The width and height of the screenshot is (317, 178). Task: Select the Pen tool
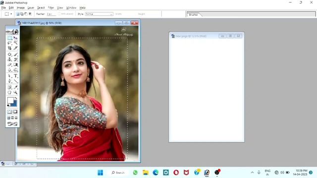click(x=9, y=81)
